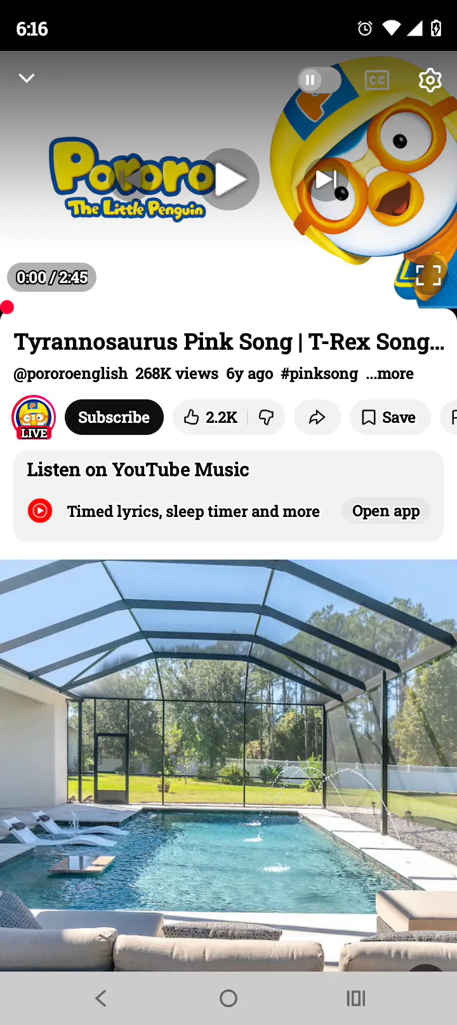The height and width of the screenshot is (1025, 457).
Task: Open video settings gear
Action: 430,80
